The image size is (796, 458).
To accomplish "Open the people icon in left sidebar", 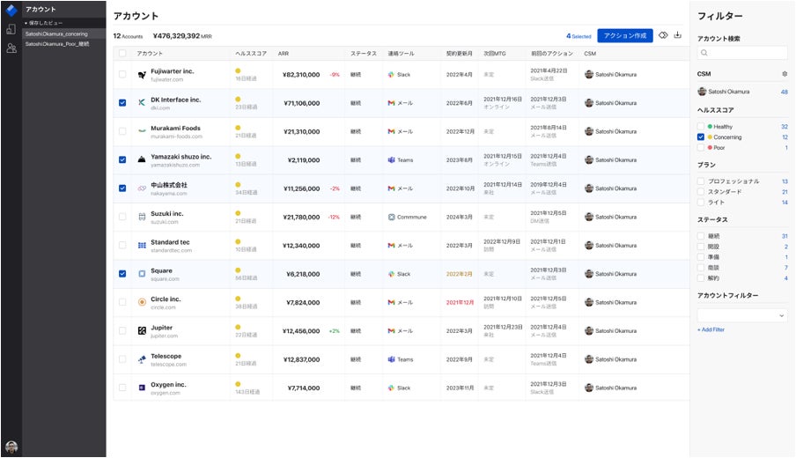I will [x=11, y=48].
